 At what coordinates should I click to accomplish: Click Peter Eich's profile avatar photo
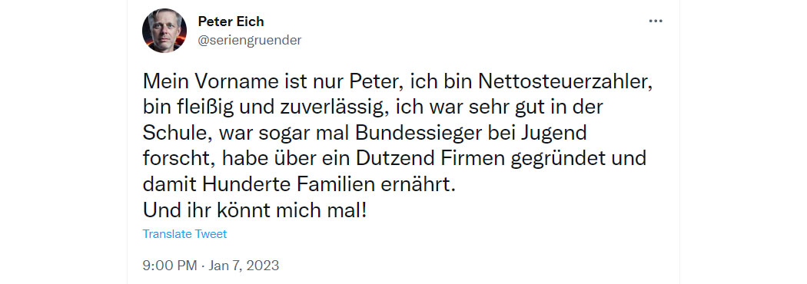point(164,30)
